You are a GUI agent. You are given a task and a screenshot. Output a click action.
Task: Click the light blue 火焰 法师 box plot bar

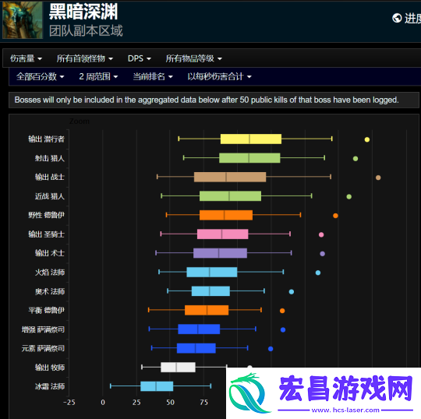coord(212,273)
